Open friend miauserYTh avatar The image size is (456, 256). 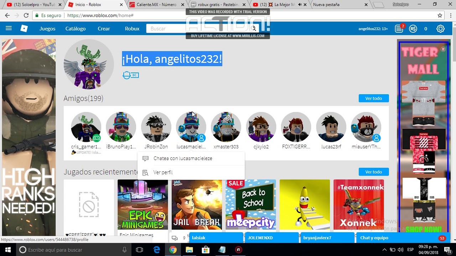[366, 127]
